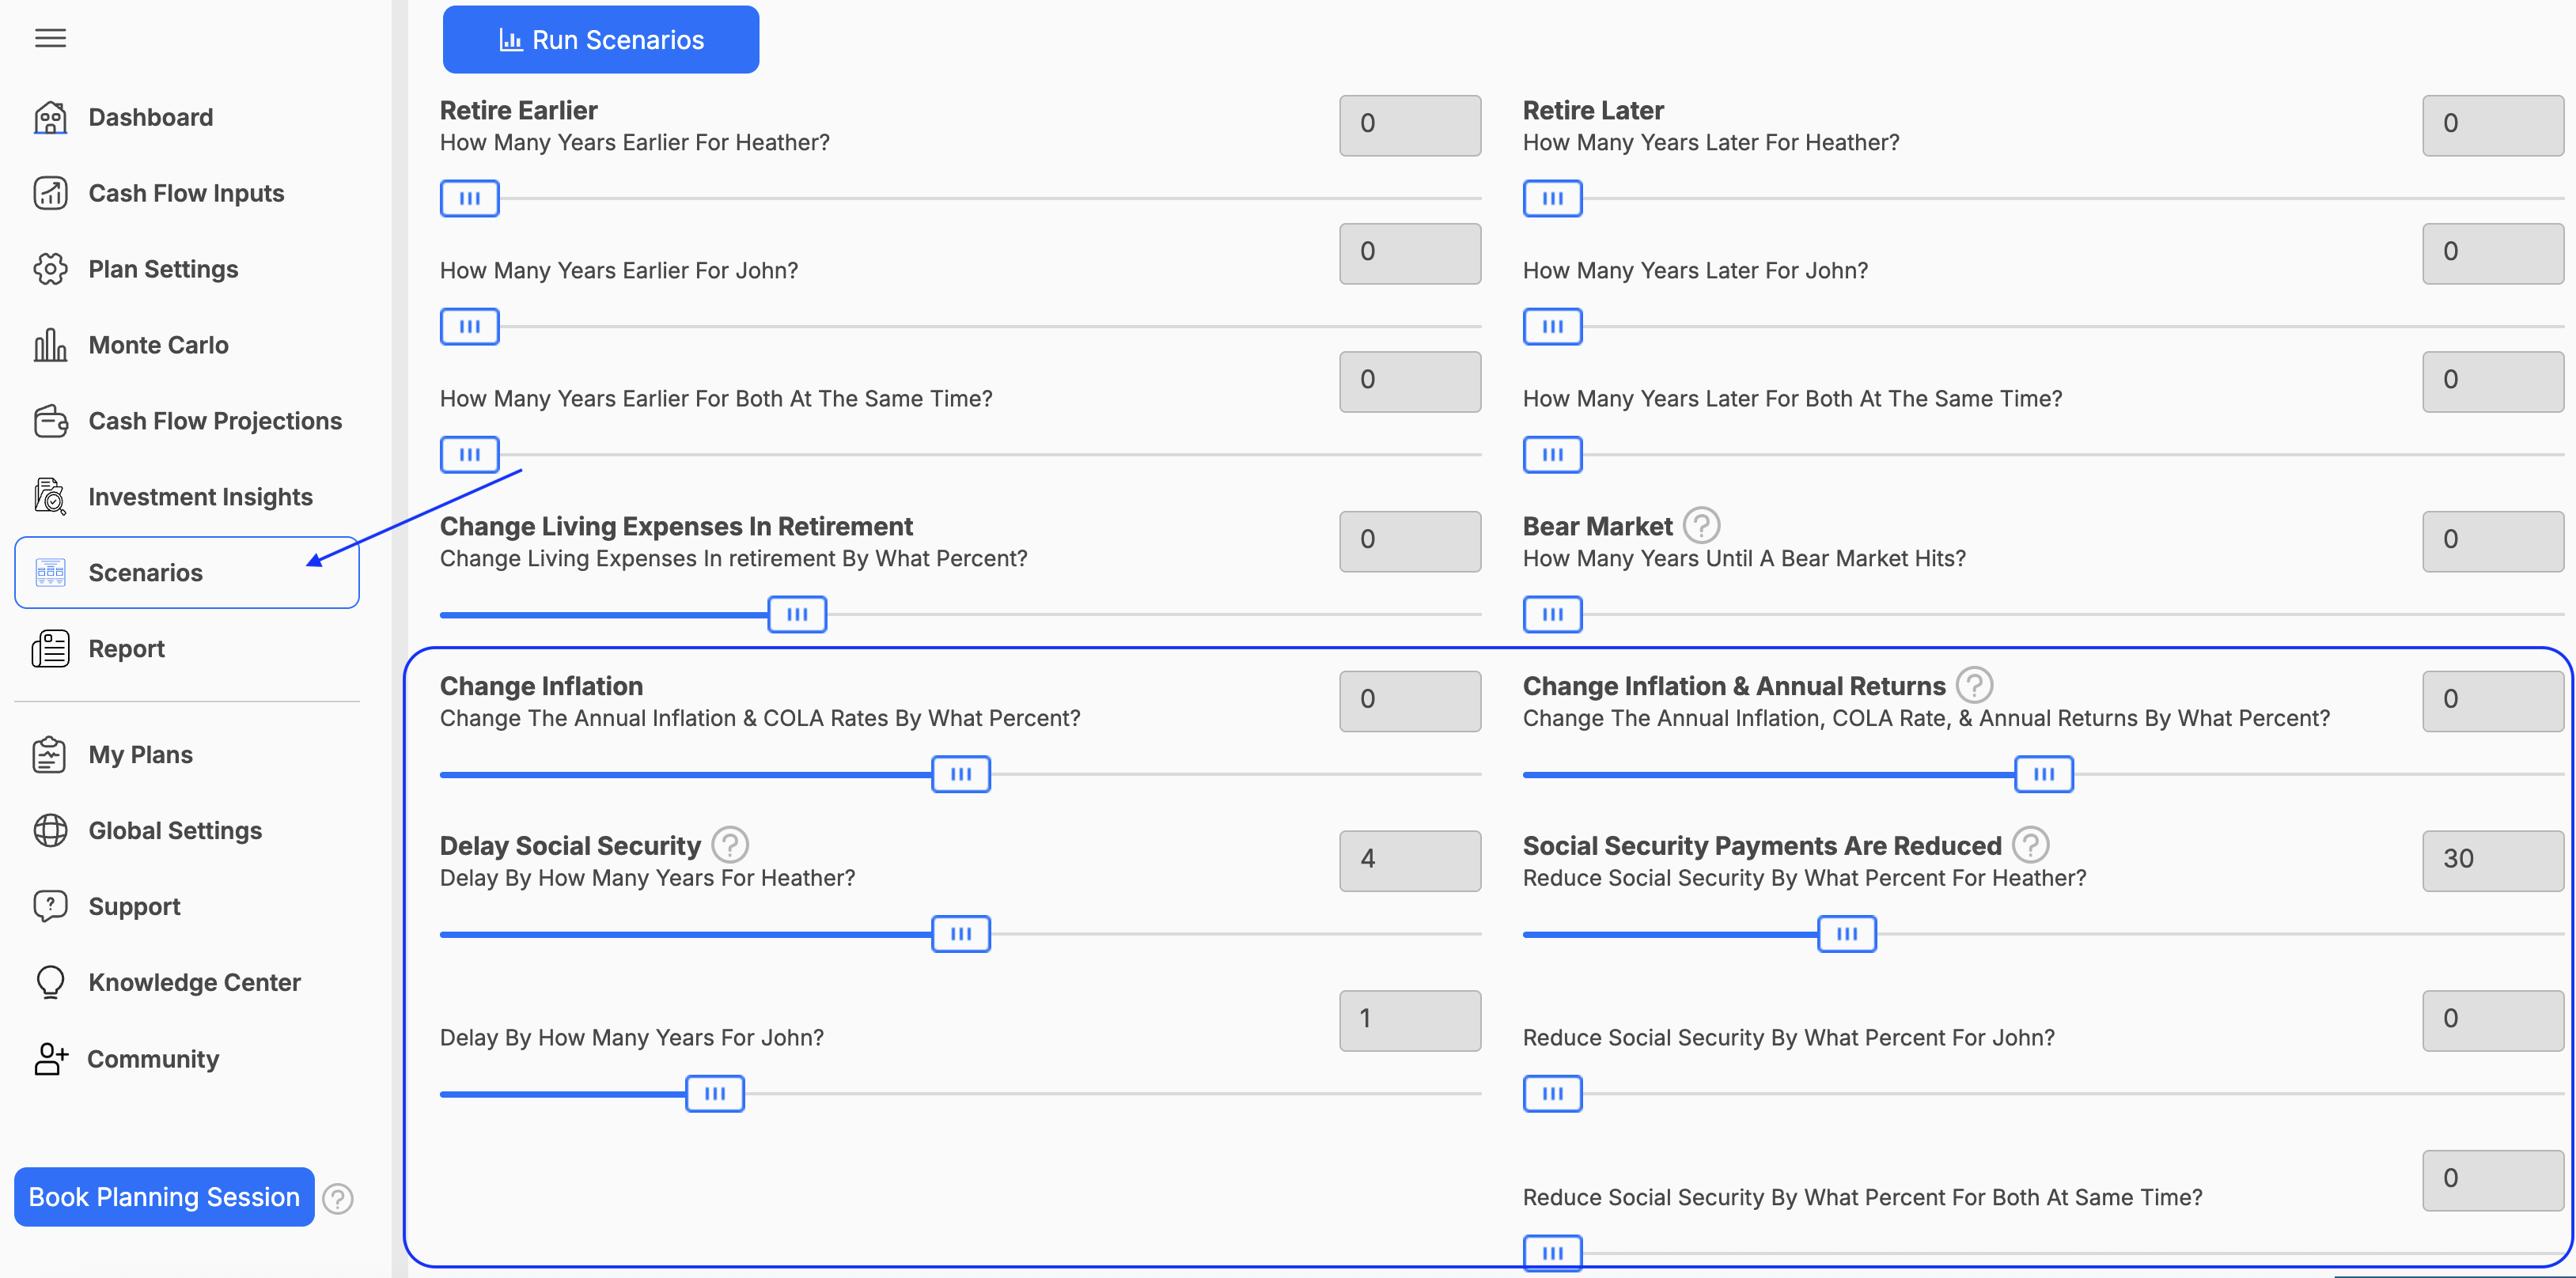Click help icon next to Delay Social Security
The width and height of the screenshot is (2576, 1278).
point(730,845)
